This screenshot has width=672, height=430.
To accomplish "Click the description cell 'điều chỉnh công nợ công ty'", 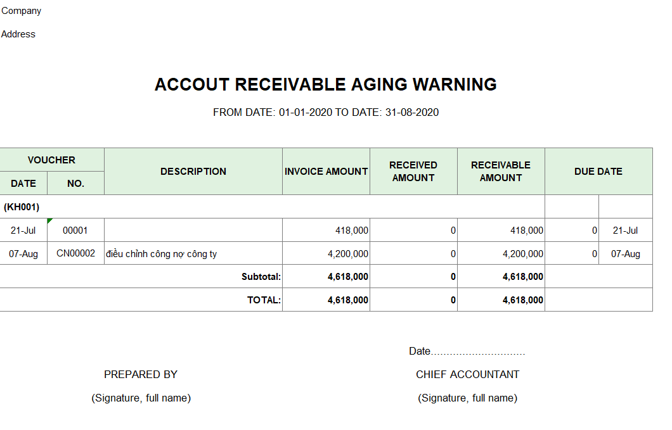I will pos(162,254).
